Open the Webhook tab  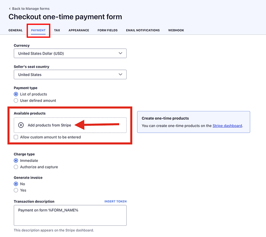coord(176,30)
